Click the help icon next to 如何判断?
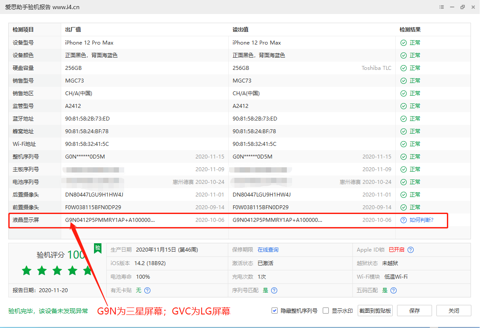Screen dimensions: 481x328 404,220
